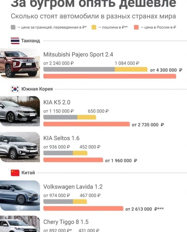Select the Mitsubishi Pajero Sport 2.4 title
This screenshot has height=232, width=187.
tap(78, 54)
